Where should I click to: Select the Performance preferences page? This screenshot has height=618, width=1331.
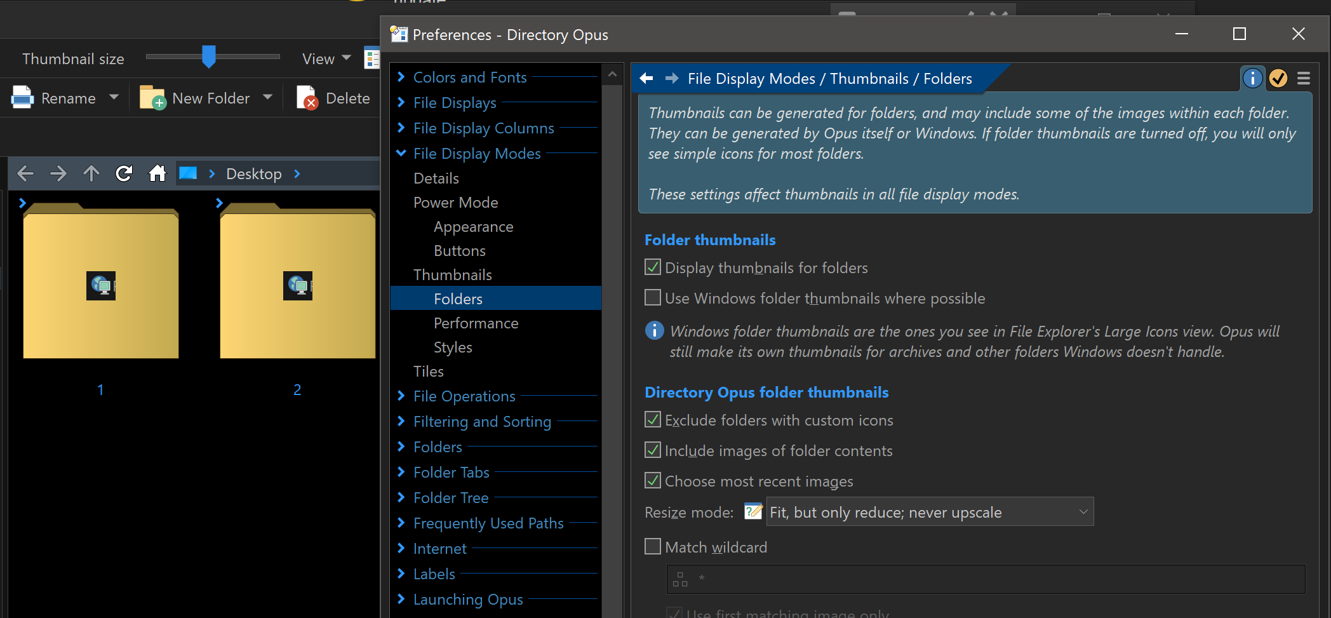click(x=476, y=323)
